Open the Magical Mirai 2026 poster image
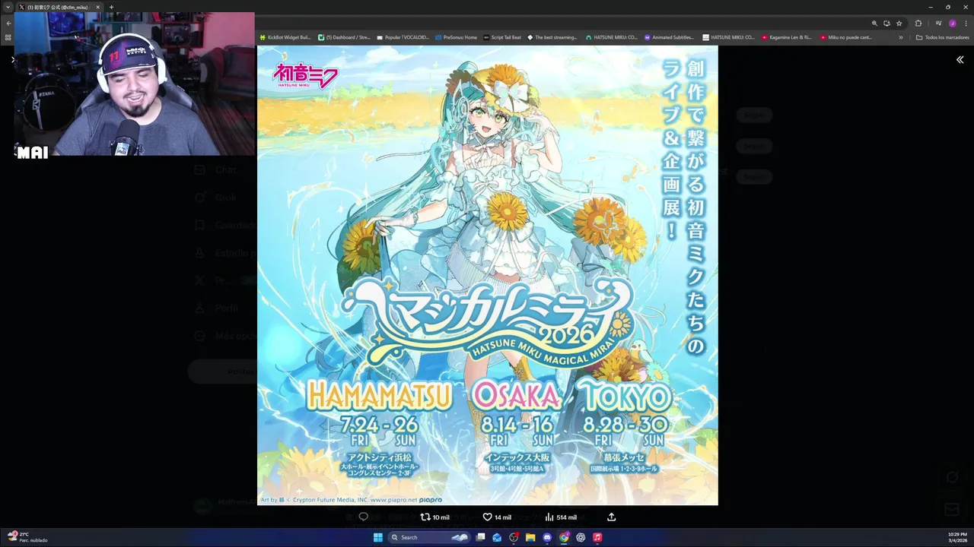 pyautogui.click(x=487, y=275)
